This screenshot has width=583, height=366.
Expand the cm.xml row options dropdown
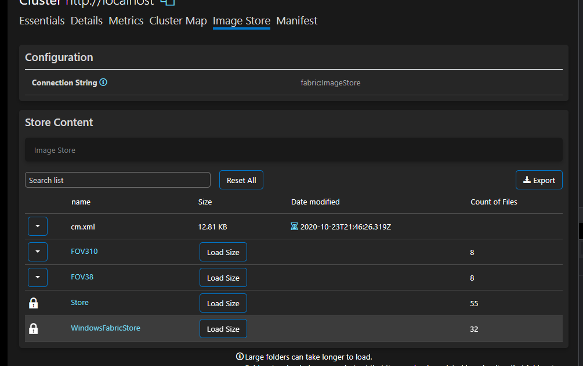click(37, 226)
